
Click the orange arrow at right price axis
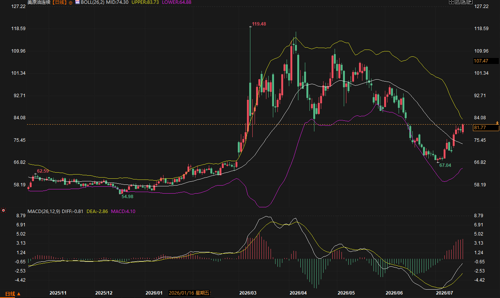497,122
